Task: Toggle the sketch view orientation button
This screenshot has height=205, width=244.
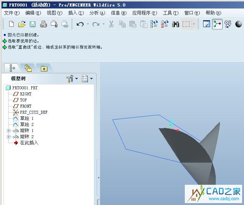Action: tap(206, 24)
